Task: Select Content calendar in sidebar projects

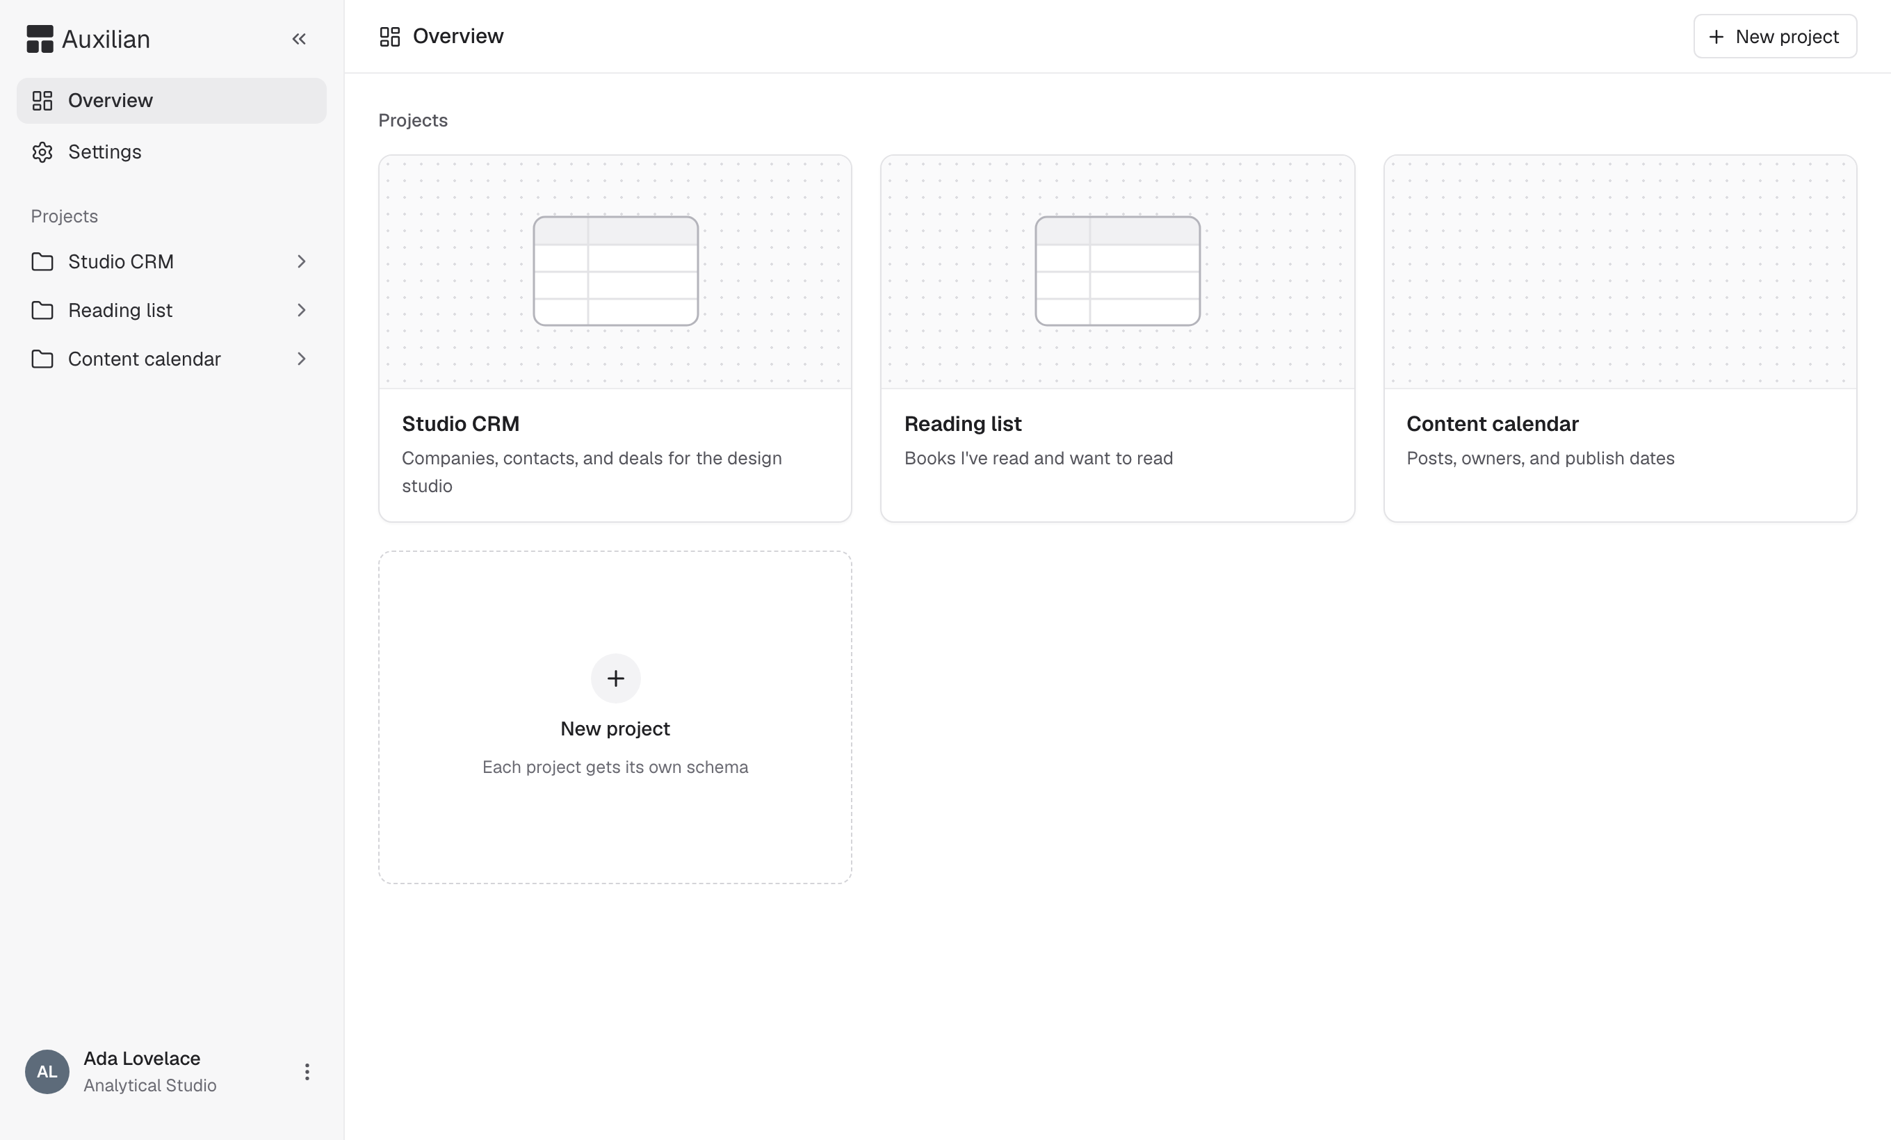Action: (x=171, y=359)
